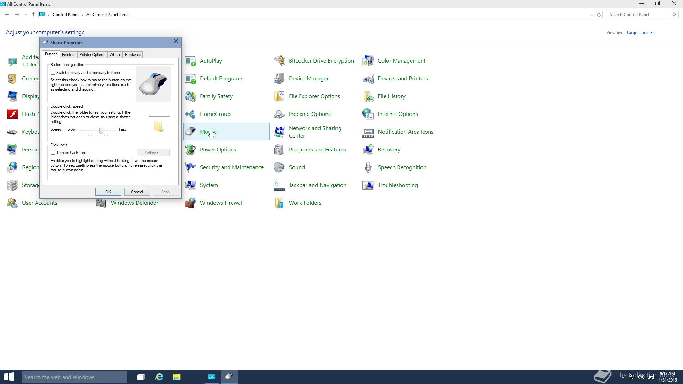Click the test folder in double-click area
This screenshot has width=683, height=384.
(159, 127)
